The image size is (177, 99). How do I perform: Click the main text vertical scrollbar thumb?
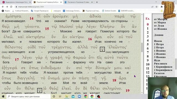click(x=142, y=47)
